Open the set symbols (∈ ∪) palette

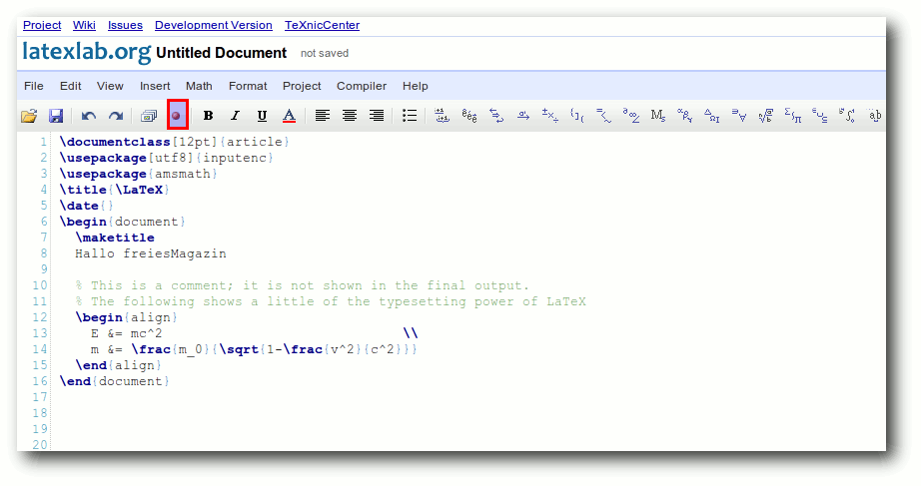[820, 116]
